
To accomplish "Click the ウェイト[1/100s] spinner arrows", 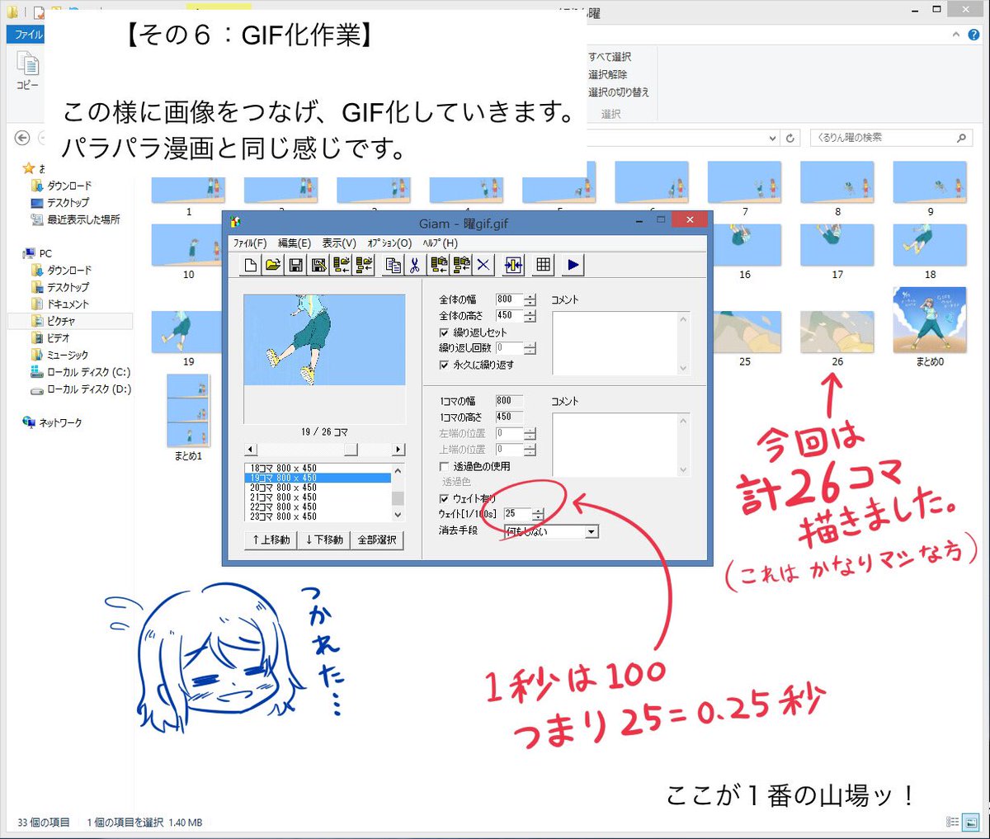I will pyautogui.click(x=538, y=514).
